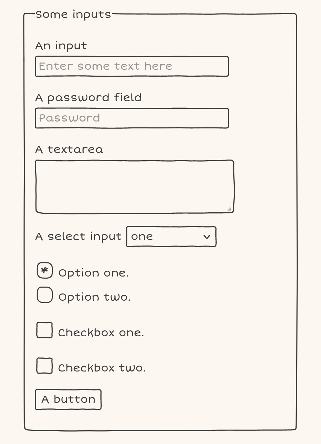Click the 'Checkbox two.' label text
This screenshot has width=321, height=444.
pyautogui.click(x=102, y=368)
